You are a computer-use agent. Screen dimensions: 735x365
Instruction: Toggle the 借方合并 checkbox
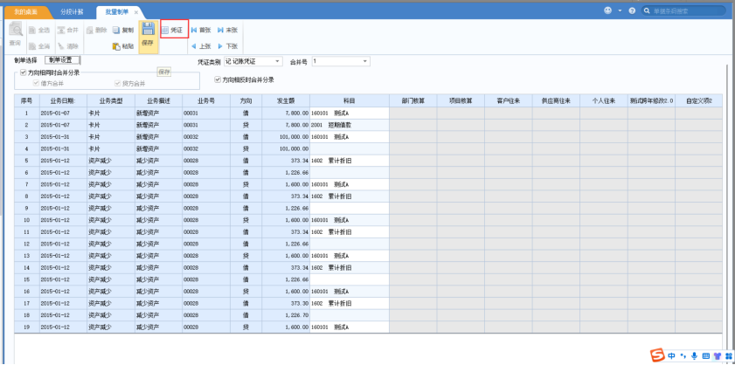pos(36,84)
